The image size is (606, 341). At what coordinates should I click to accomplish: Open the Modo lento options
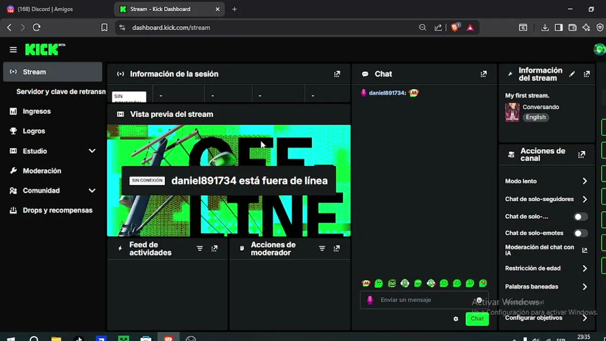coord(546,181)
